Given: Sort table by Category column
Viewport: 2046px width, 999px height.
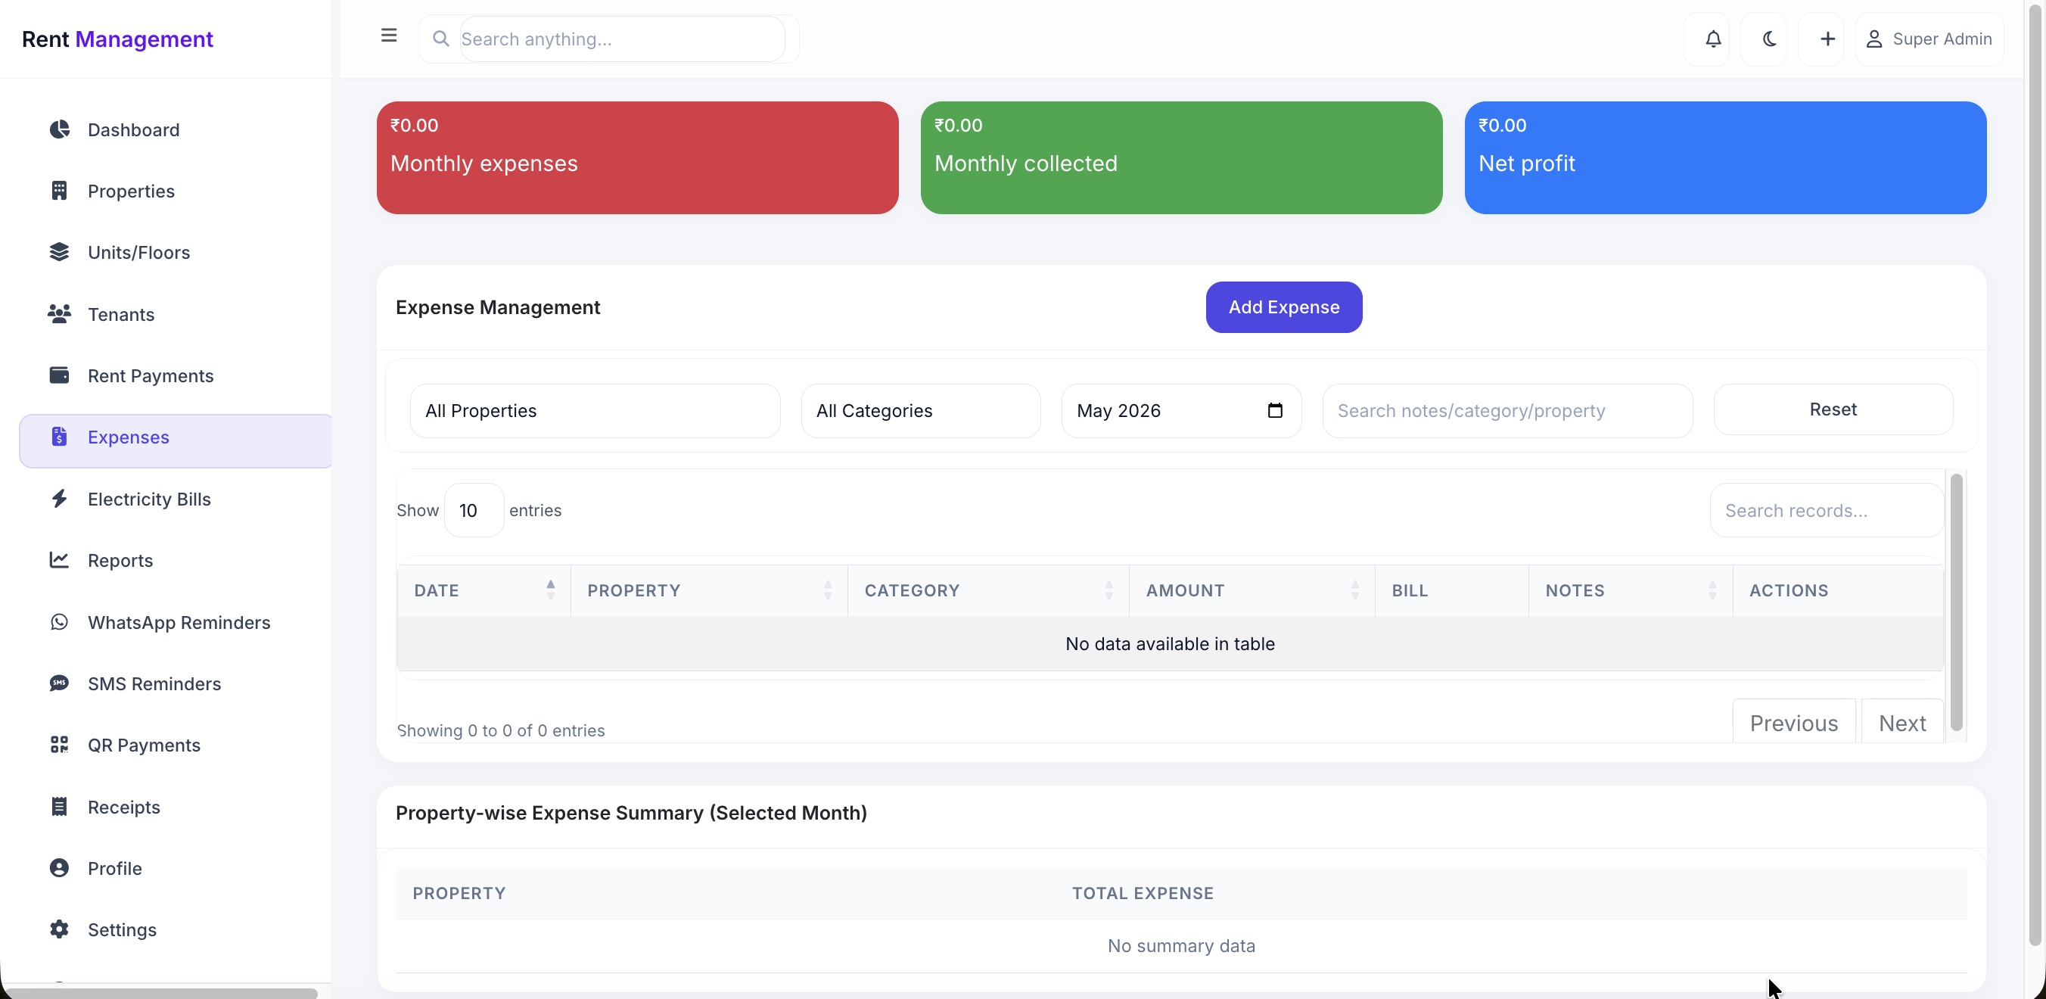Looking at the screenshot, I should (x=988, y=590).
